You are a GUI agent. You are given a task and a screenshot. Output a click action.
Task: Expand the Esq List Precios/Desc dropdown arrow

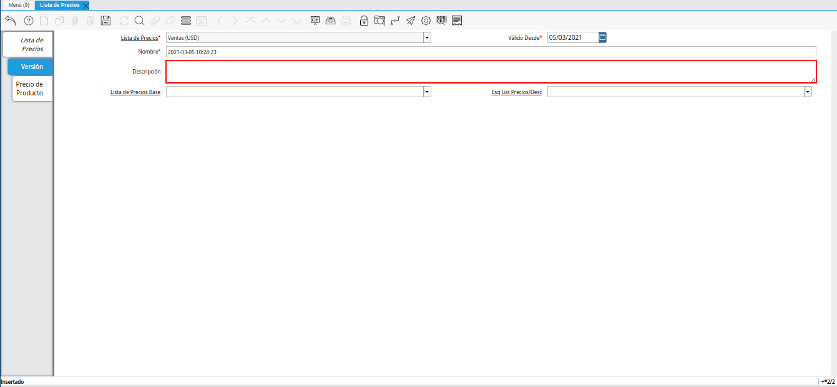pyautogui.click(x=808, y=92)
